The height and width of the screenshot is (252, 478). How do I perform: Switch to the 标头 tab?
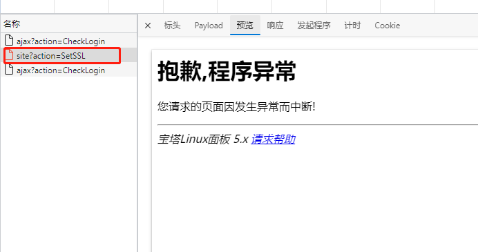coord(172,26)
